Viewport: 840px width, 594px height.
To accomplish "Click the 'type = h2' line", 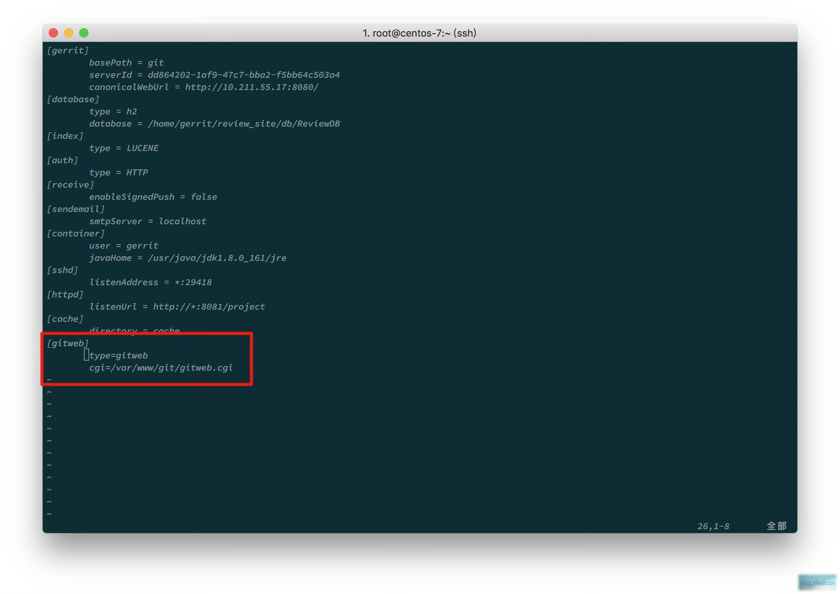I will click(x=113, y=112).
